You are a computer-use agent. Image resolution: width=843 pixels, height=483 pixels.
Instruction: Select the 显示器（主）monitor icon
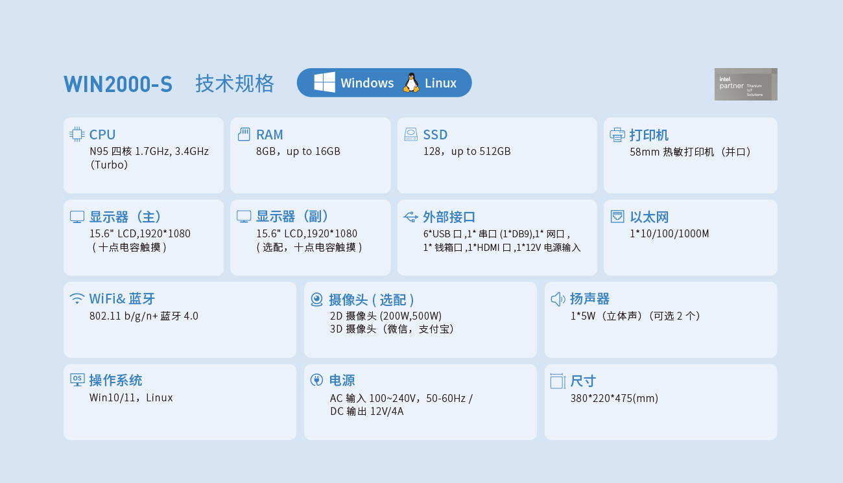pos(76,216)
